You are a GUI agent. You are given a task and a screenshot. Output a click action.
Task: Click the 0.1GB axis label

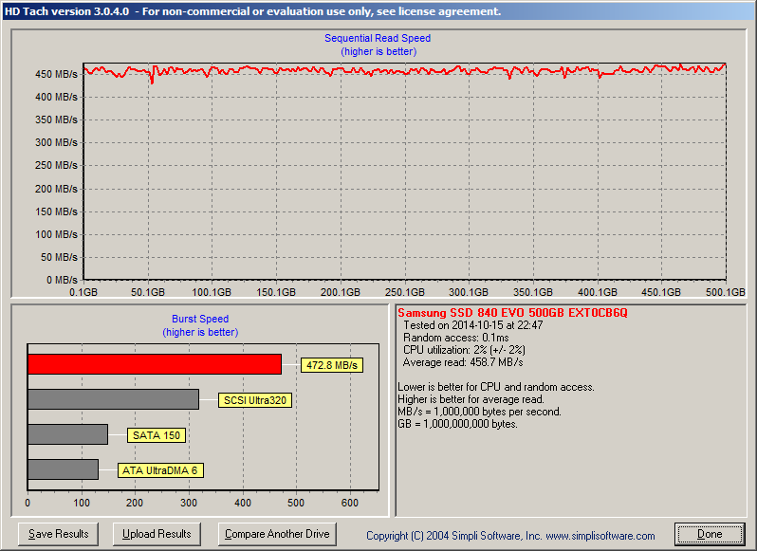point(83,292)
